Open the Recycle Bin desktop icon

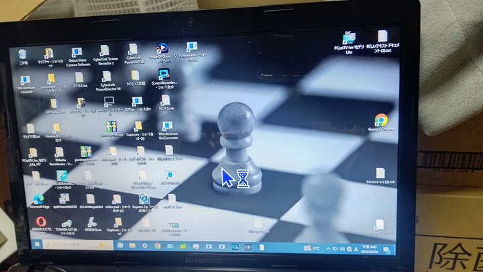23,56
